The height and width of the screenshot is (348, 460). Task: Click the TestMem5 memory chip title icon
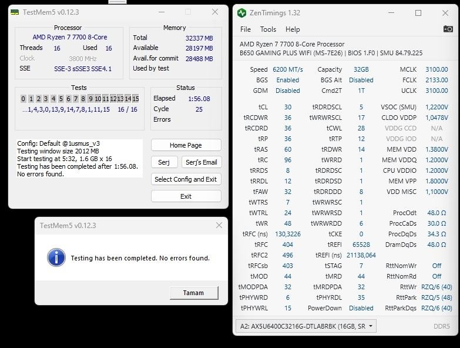coord(15,12)
